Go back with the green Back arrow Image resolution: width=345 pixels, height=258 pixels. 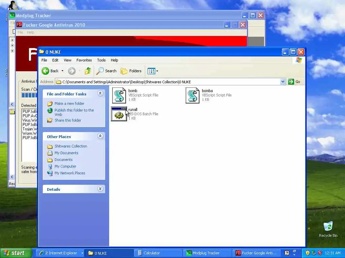coord(50,71)
